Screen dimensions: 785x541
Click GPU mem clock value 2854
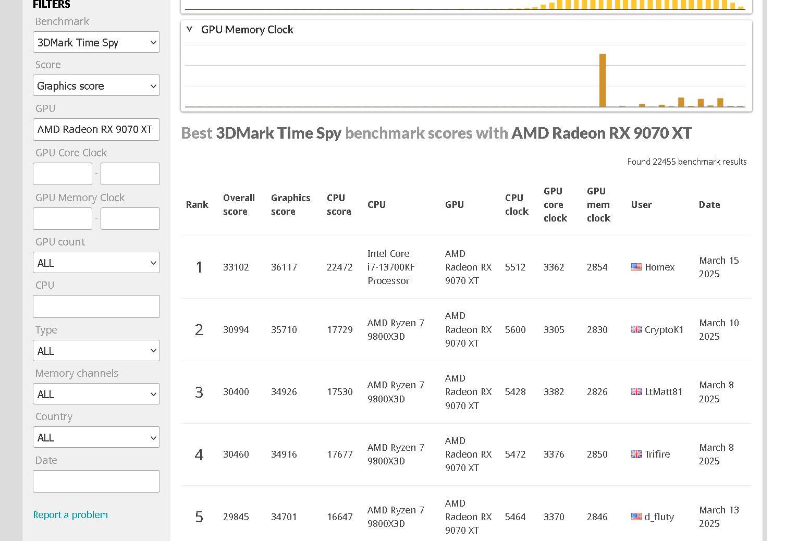pyautogui.click(x=597, y=267)
